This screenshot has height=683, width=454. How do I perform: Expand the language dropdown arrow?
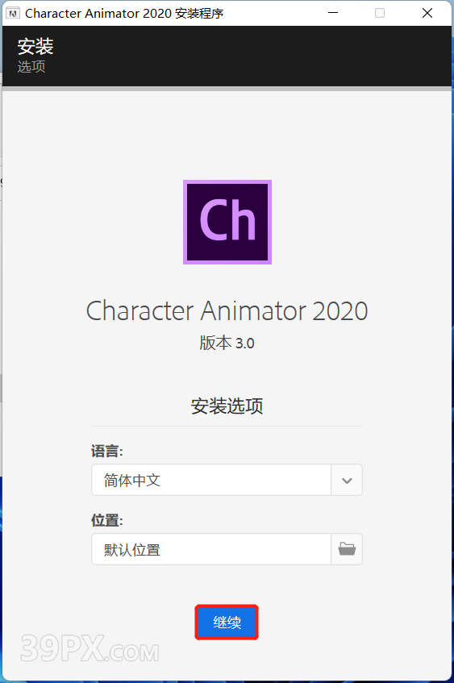(x=347, y=480)
